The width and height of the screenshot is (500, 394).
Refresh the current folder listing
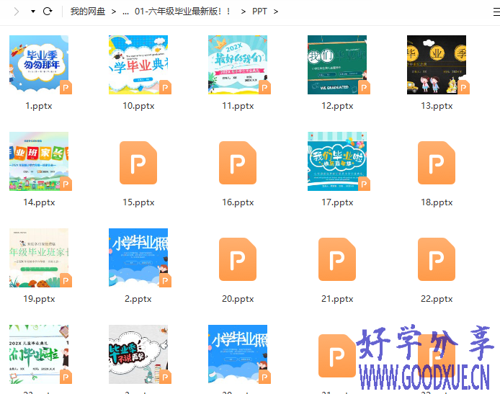pos(48,12)
